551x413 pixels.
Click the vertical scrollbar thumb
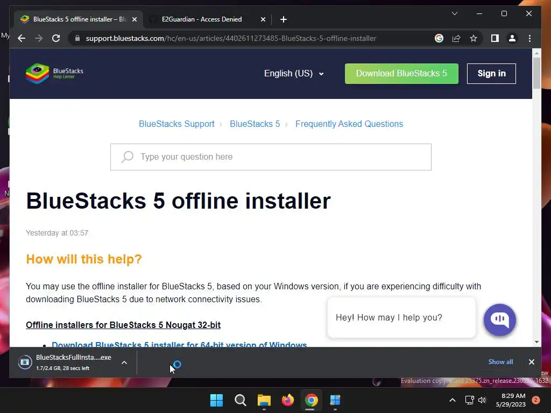tap(536, 73)
